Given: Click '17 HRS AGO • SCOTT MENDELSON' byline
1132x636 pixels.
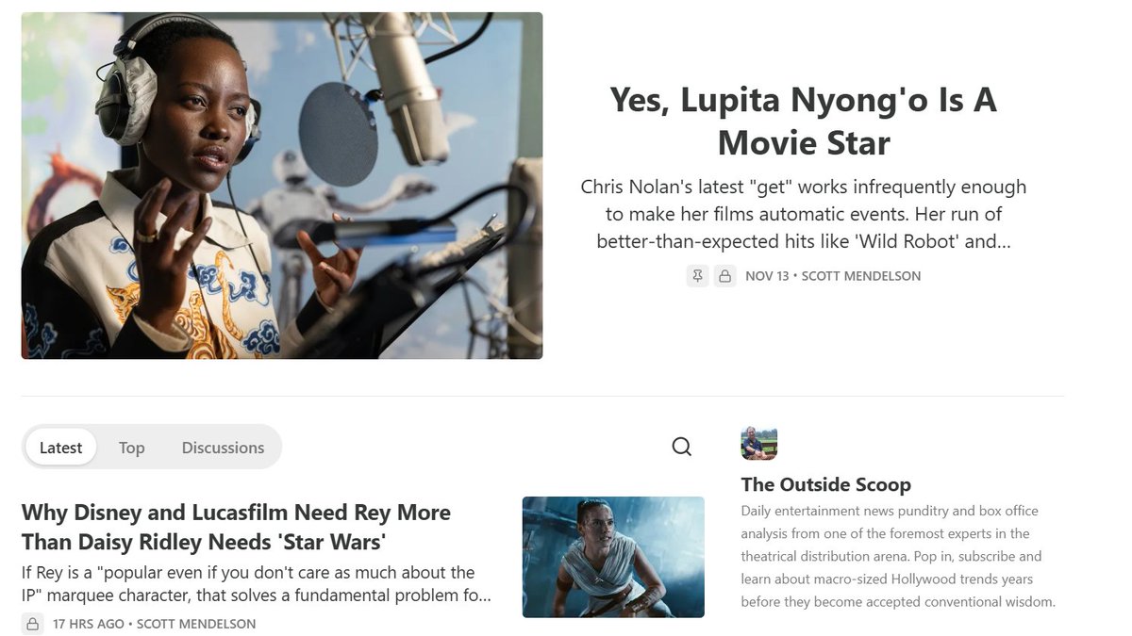Looking at the screenshot, I should pos(155,624).
